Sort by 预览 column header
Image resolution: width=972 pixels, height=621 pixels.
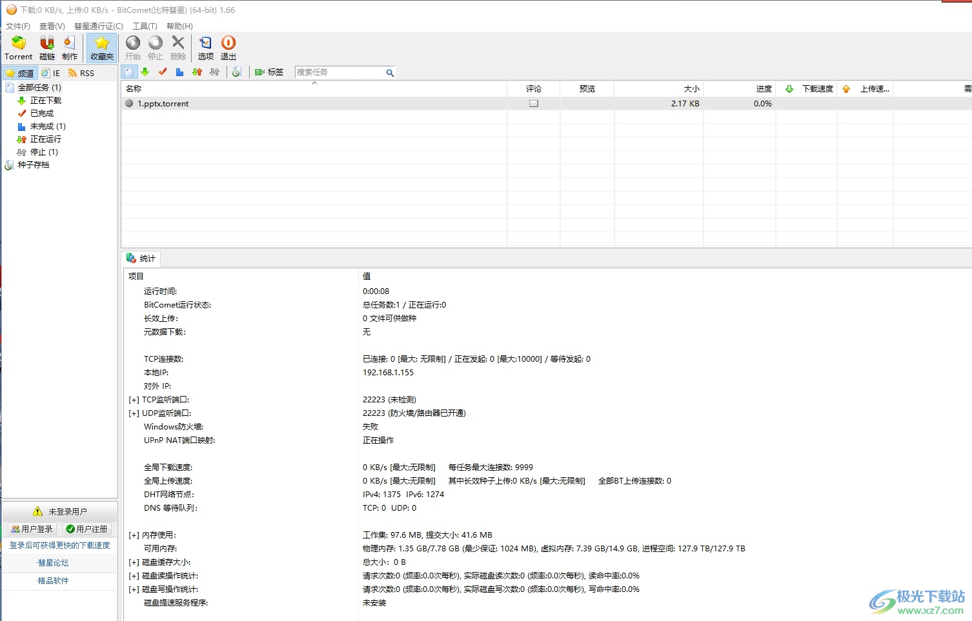tap(587, 88)
